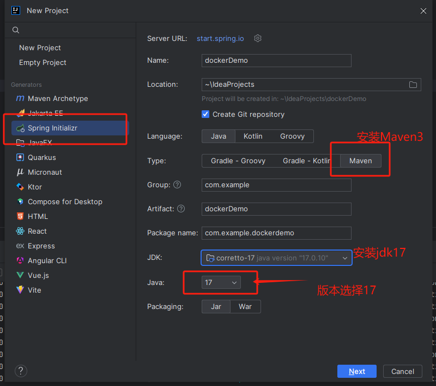Select Vite generator
436x386 pixels.
click(x=70, y=290)
